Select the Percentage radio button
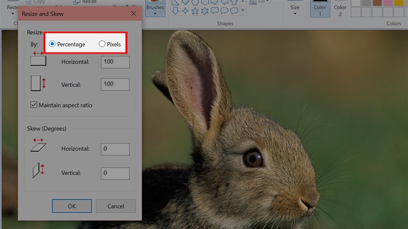Screen dimensions: 408x229 point(52,44)
